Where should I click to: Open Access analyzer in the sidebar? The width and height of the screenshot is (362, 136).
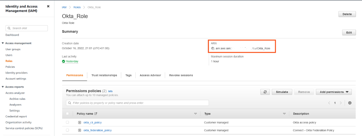point(15,93)
